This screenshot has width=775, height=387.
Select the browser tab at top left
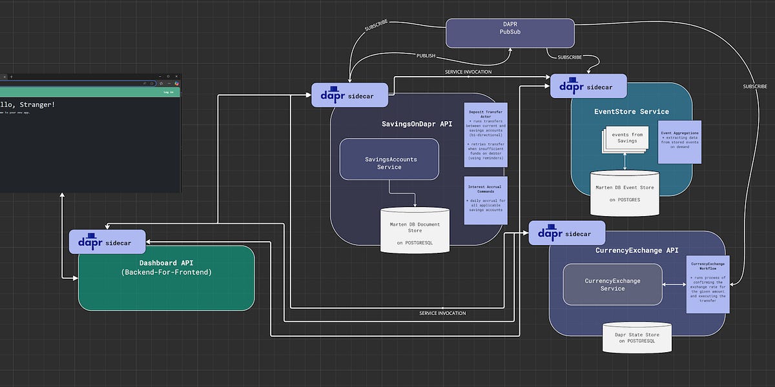coord(4,77)
